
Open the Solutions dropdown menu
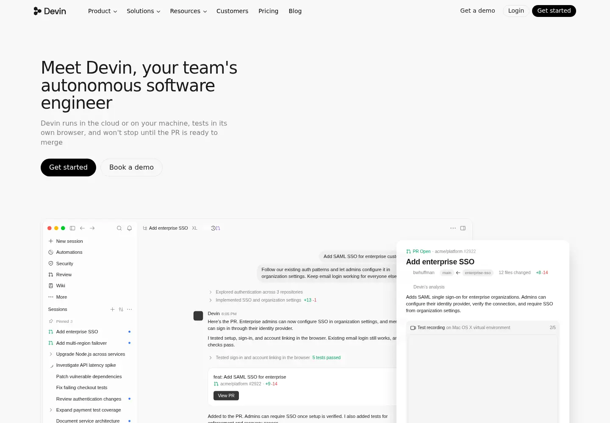pyautogui.click(x=144, y=11)
